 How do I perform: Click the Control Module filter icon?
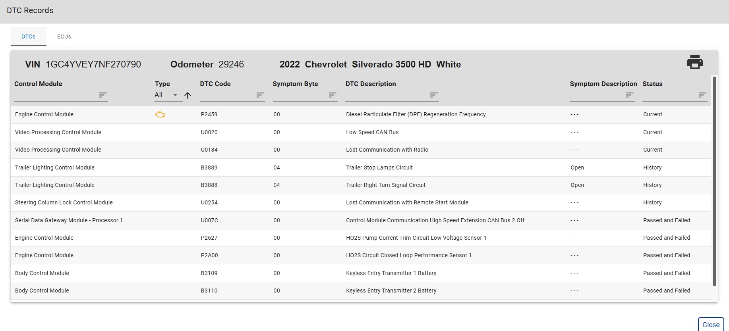[103, 95]
